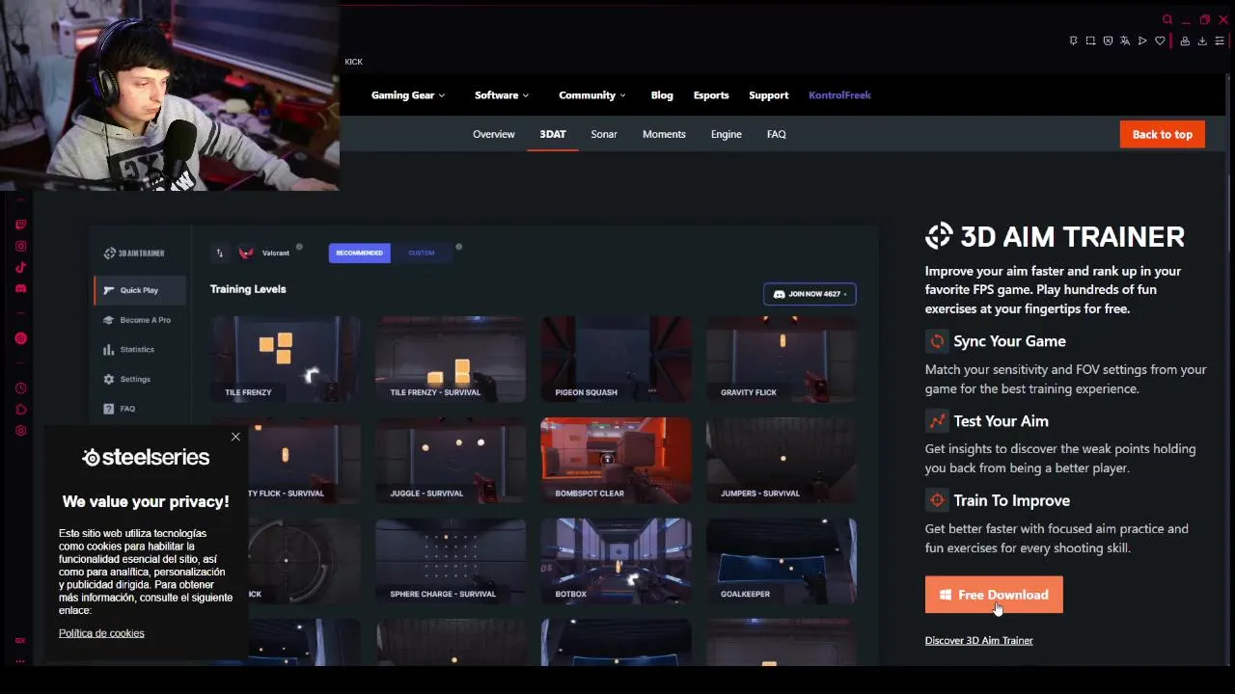This screenshot has height=694, width=1235.
Task: Switch to the Overview tab
Action: [494, 134]
